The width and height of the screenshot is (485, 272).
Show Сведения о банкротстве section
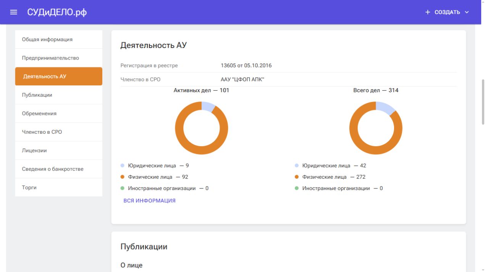(59, 169)
